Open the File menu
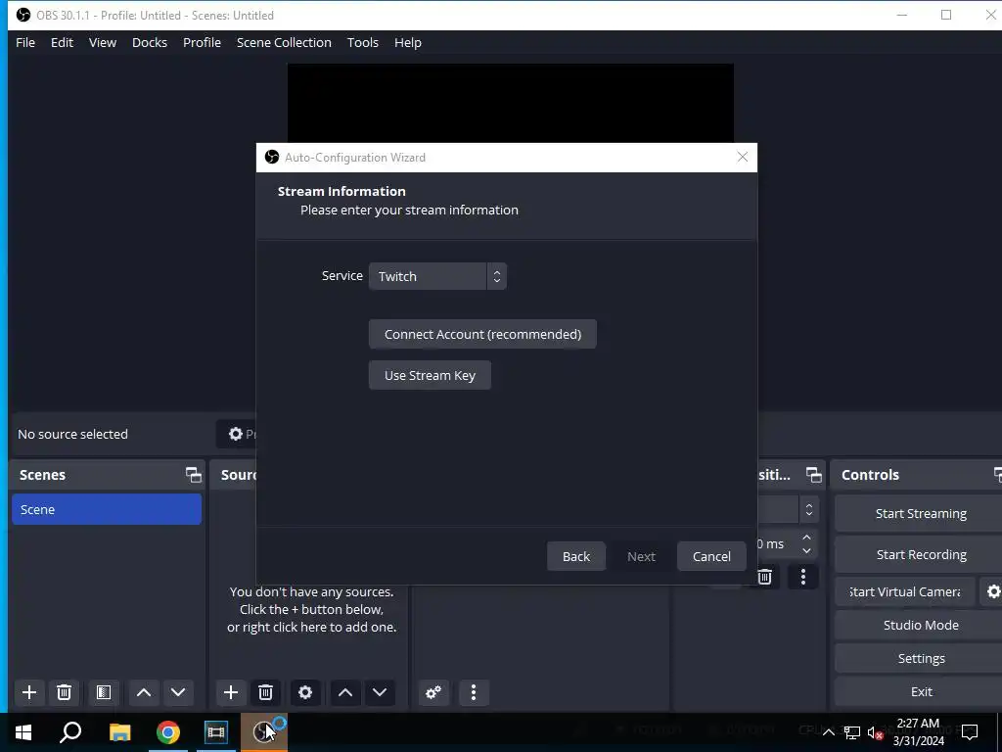Viewport: 1002px width, 752px height. 25,42
